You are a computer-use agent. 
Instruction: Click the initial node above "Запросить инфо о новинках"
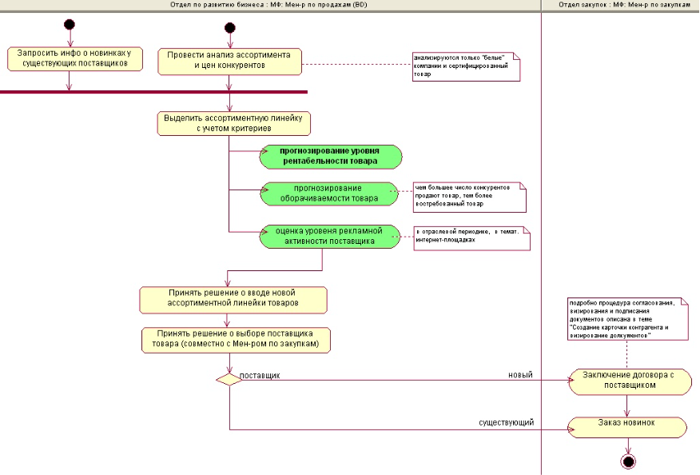point(70,25)
